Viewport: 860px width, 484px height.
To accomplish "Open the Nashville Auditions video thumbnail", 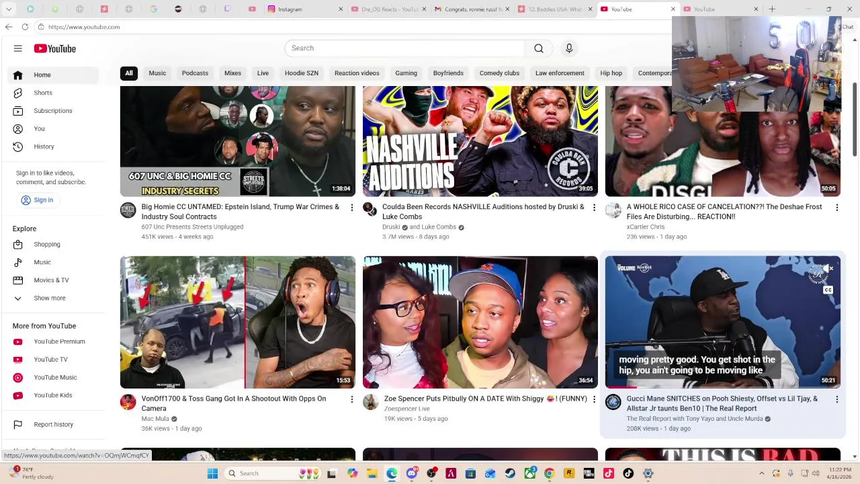I will tap(480, 141).
